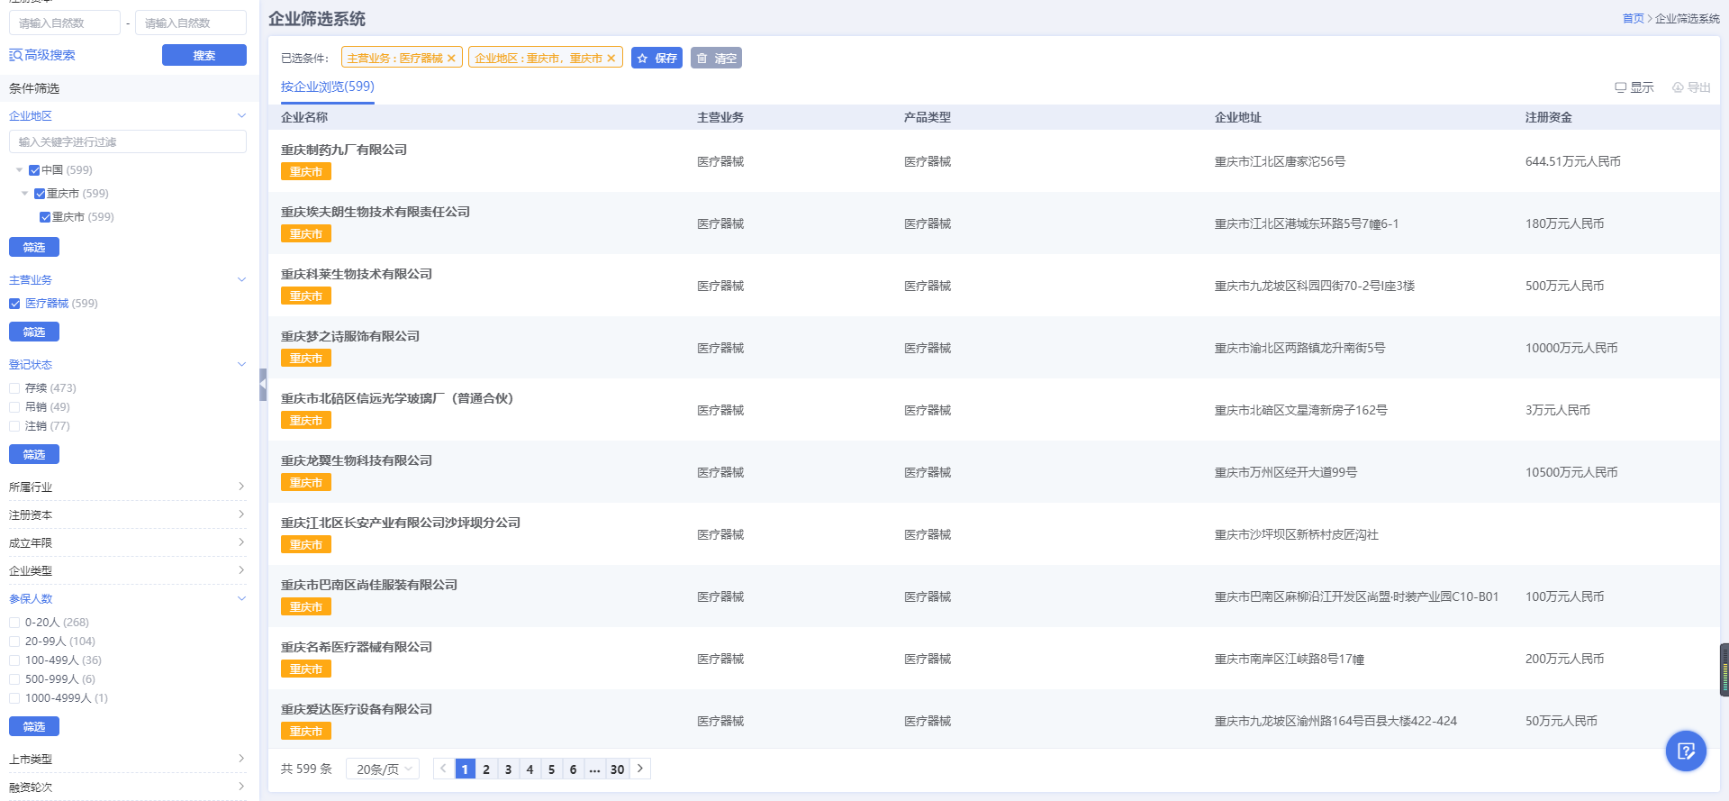Check the 吊销 (49) status checkbox
The image size is (1729, 801).
(14, 407)
